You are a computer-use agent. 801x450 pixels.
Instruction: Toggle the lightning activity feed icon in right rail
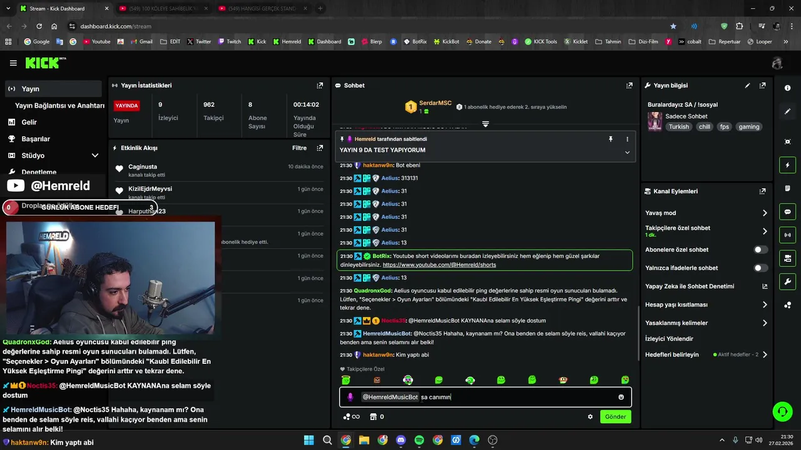point(787,165)
